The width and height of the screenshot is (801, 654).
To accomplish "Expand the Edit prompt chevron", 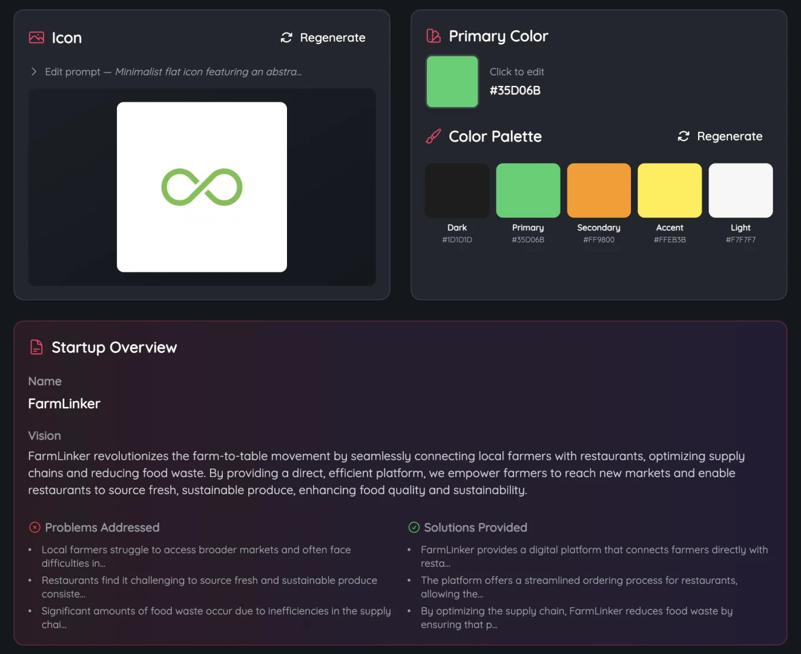I will [x=34, y=71].
